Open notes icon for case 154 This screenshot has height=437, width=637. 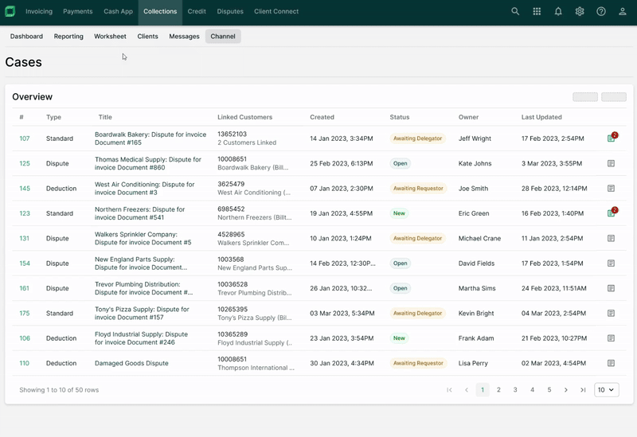(x=611, y=263)
